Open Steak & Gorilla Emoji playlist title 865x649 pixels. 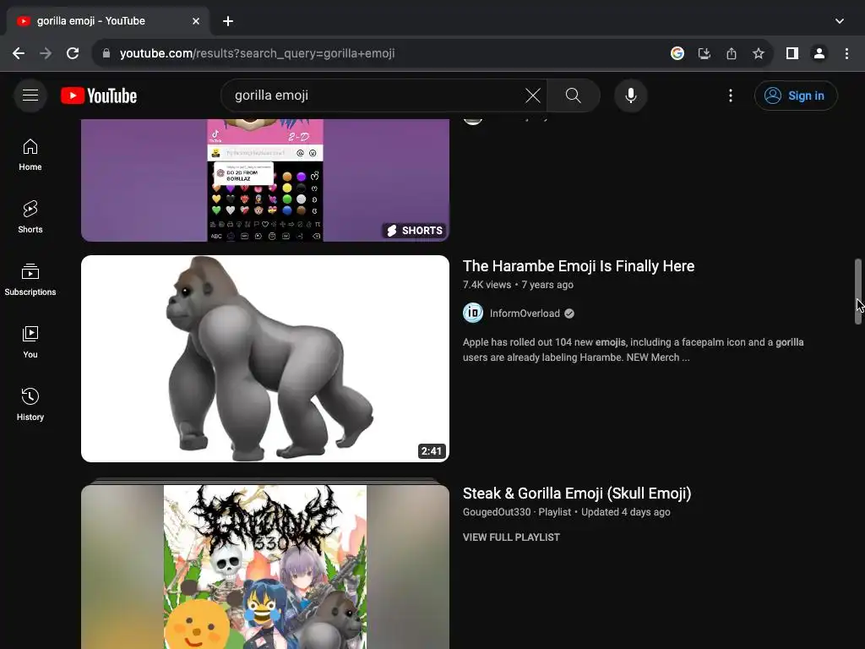tap(577, 494)
